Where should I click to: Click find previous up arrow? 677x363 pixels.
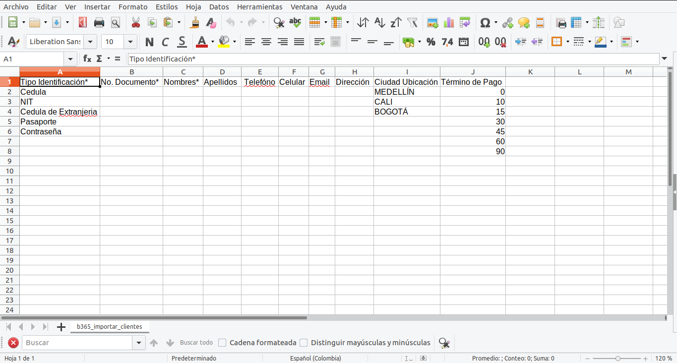(x=154, y=343)
